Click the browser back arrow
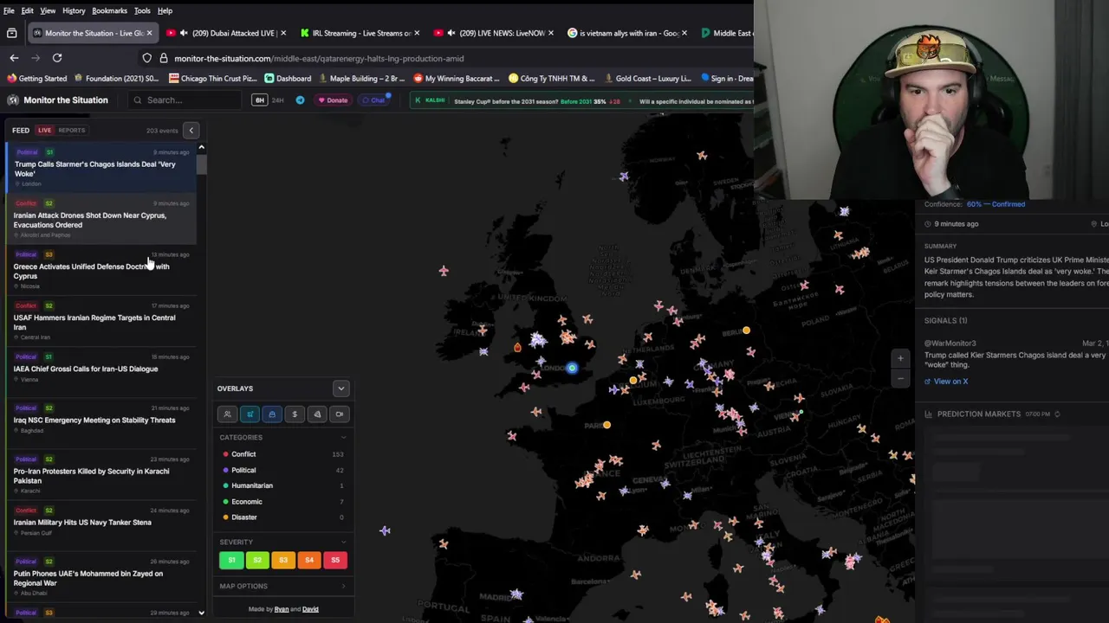The image size is (1109, 623). [x=14, y=58]
